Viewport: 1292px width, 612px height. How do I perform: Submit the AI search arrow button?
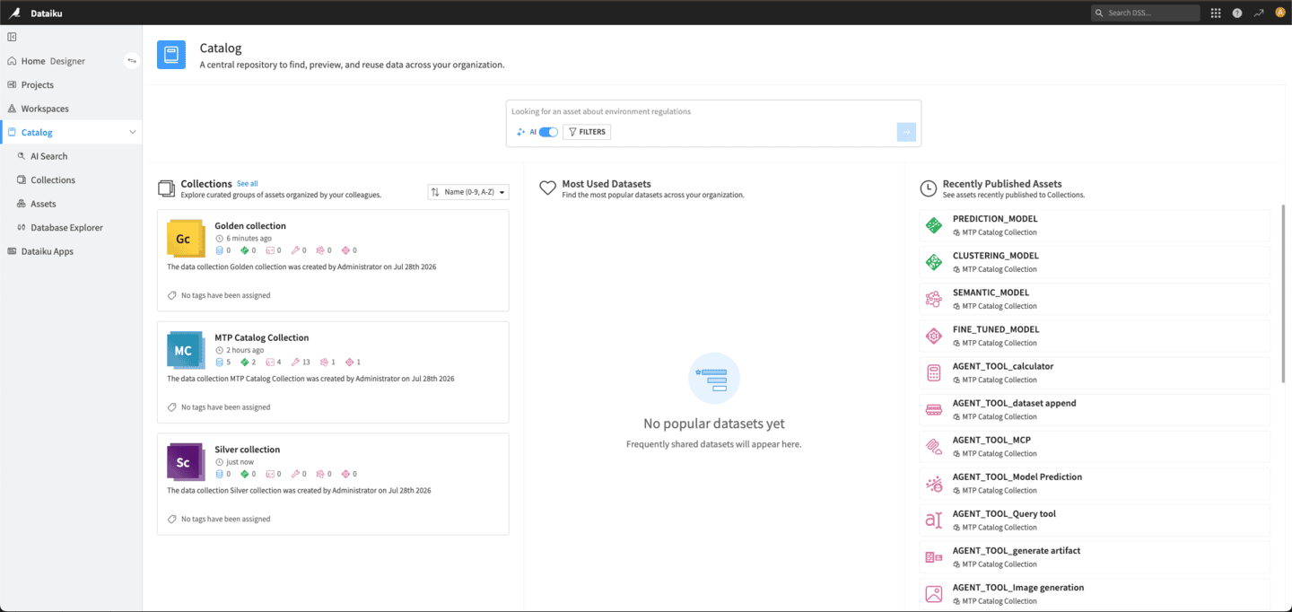click(906, 132)
